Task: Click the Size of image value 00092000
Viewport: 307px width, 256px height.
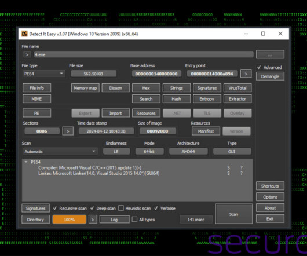Action: click(158, 131)
